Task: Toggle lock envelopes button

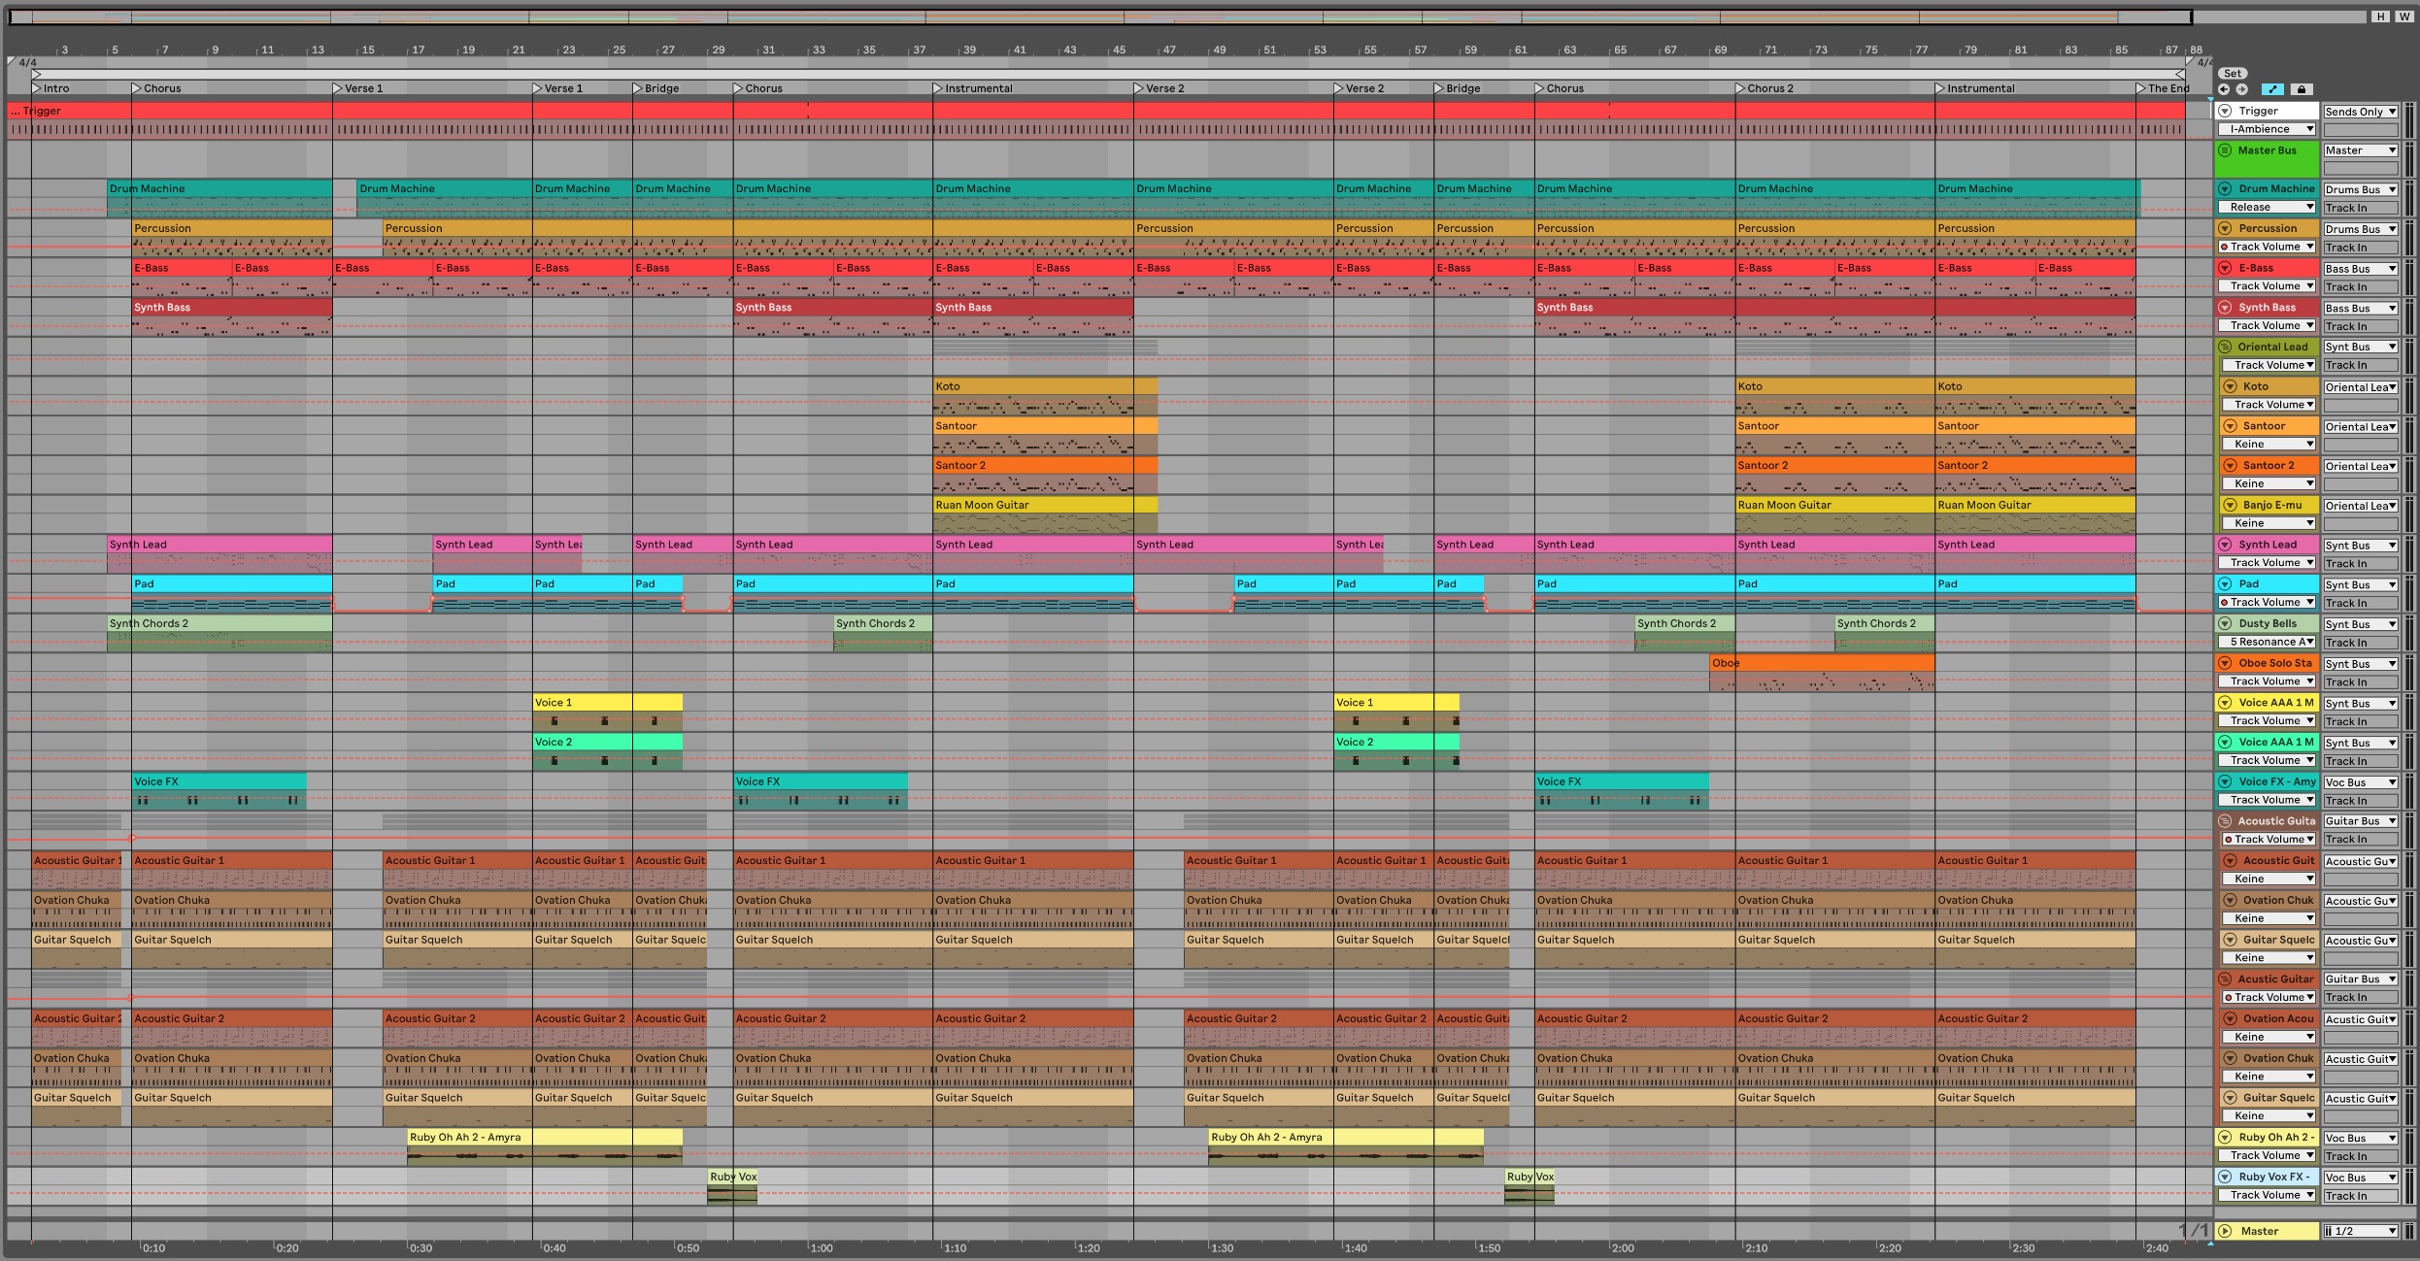Action: point(2301,89)
